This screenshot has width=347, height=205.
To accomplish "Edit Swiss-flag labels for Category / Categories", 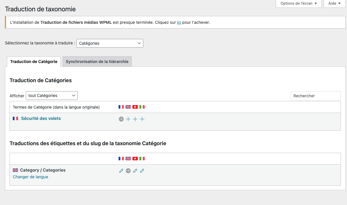I will tap(135, 171).
